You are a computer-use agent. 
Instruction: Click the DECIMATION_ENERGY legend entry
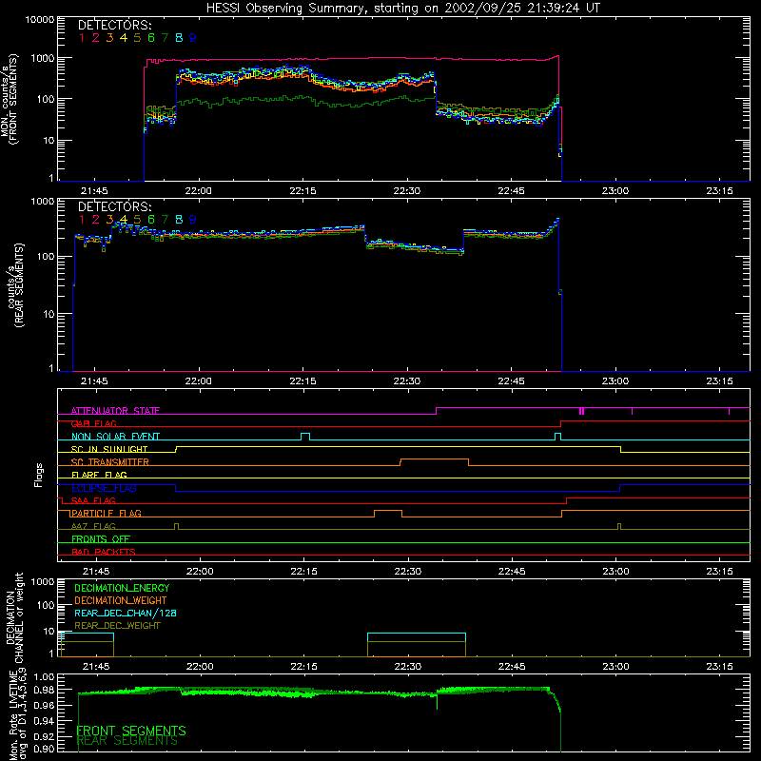click(x=122, y=588)
